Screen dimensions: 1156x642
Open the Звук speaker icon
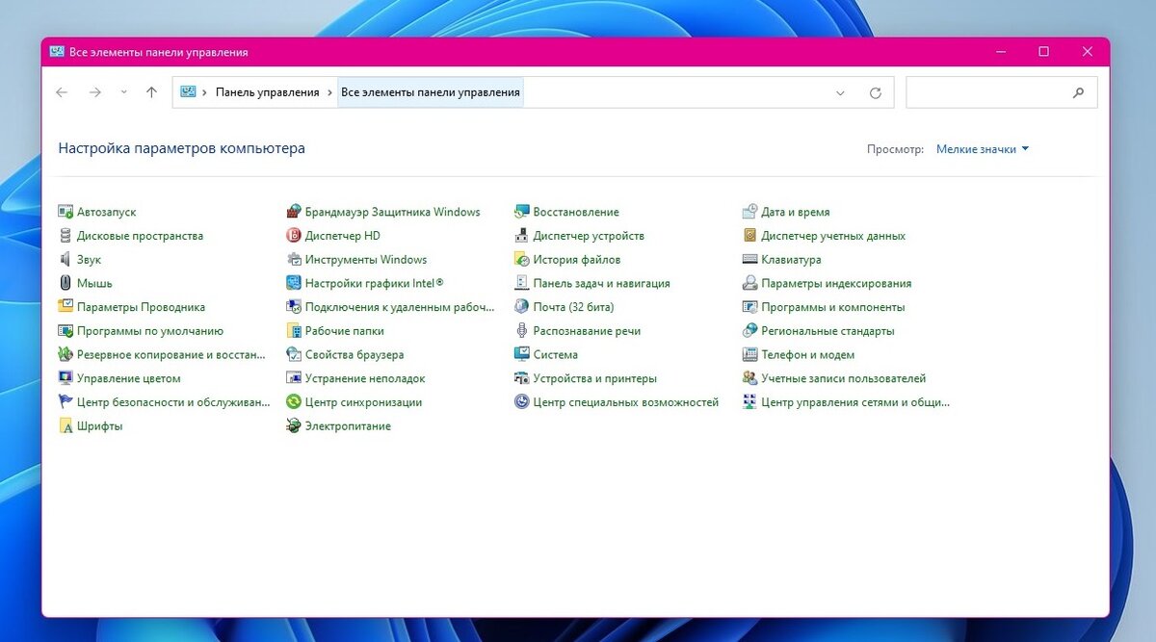coord(66,260)
